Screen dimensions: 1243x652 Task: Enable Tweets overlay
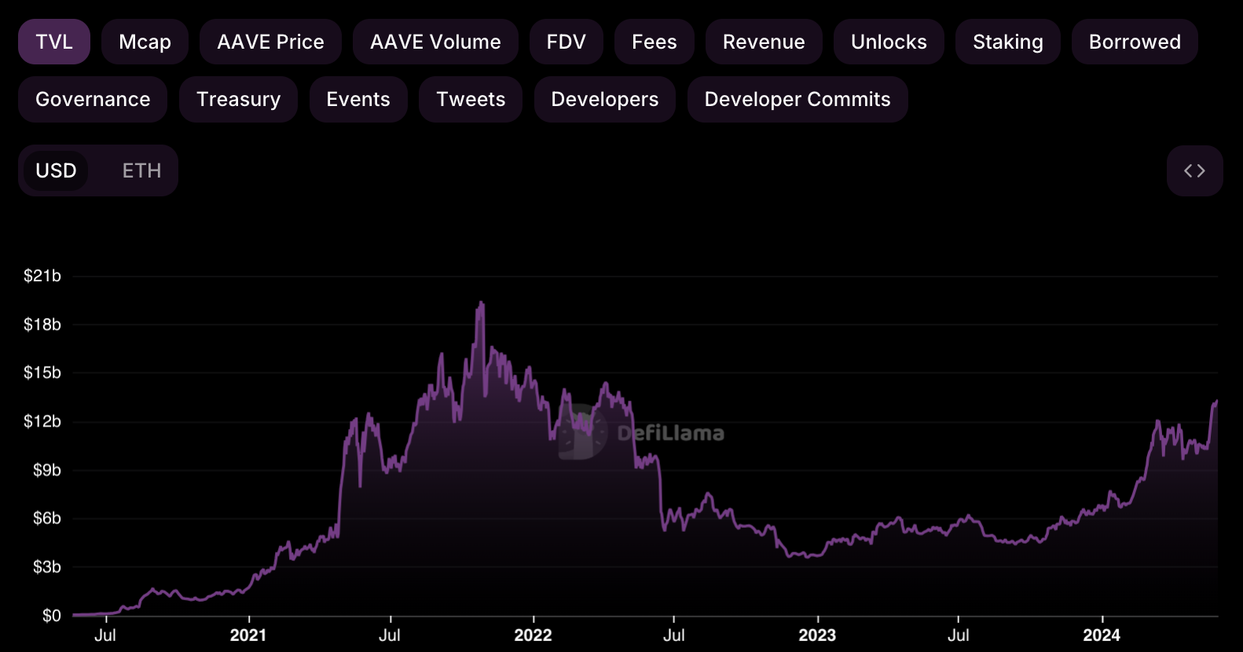[x=471, y=99]
